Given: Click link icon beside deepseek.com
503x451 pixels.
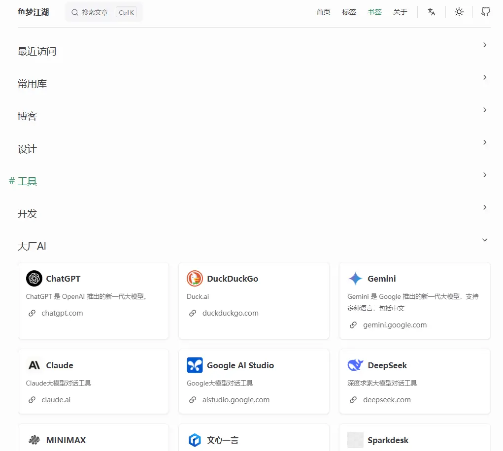Looking at the screenshot, I should (353, 400).
